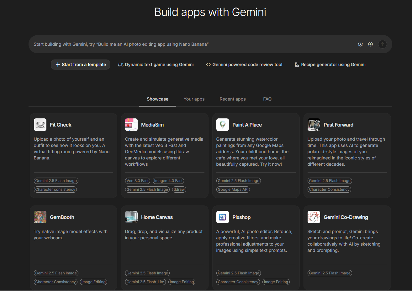Viewport: 412px width, 291px height.
Task: Open the GemBooth app icon
Action: point(40,217)
